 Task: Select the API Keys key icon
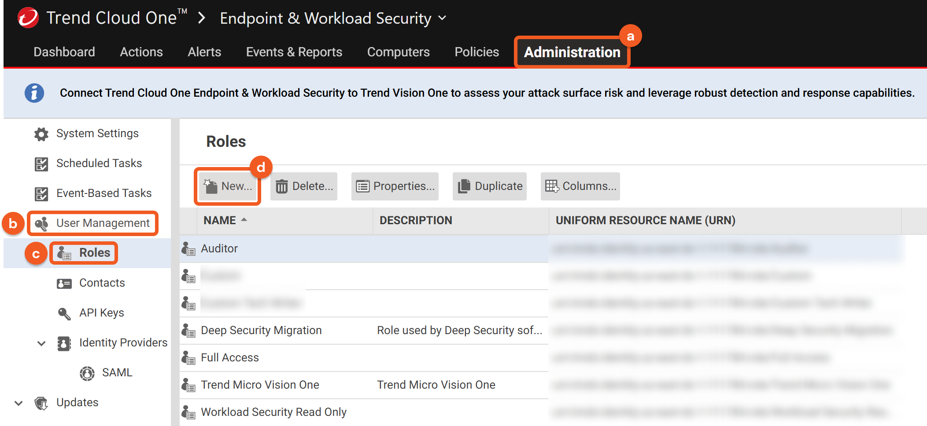[64, 313]
